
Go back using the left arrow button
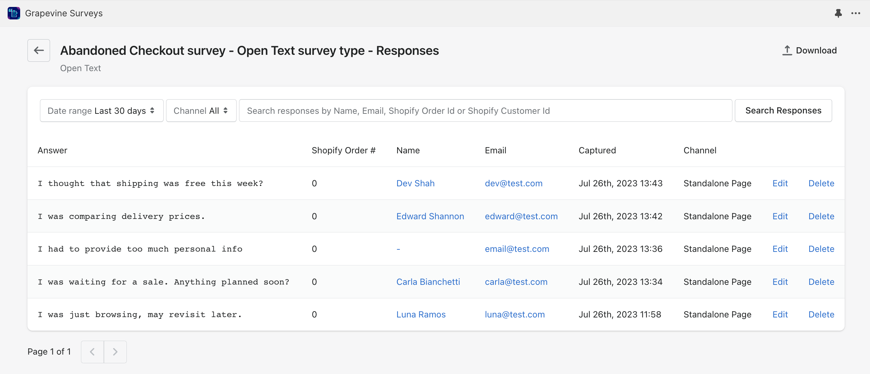[39, 50]
